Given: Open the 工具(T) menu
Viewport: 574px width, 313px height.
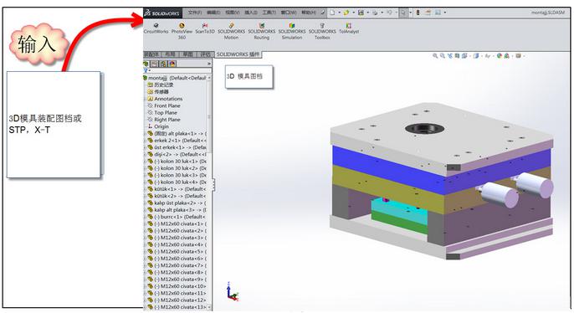Looking at the screenshot, I should 269,13.
